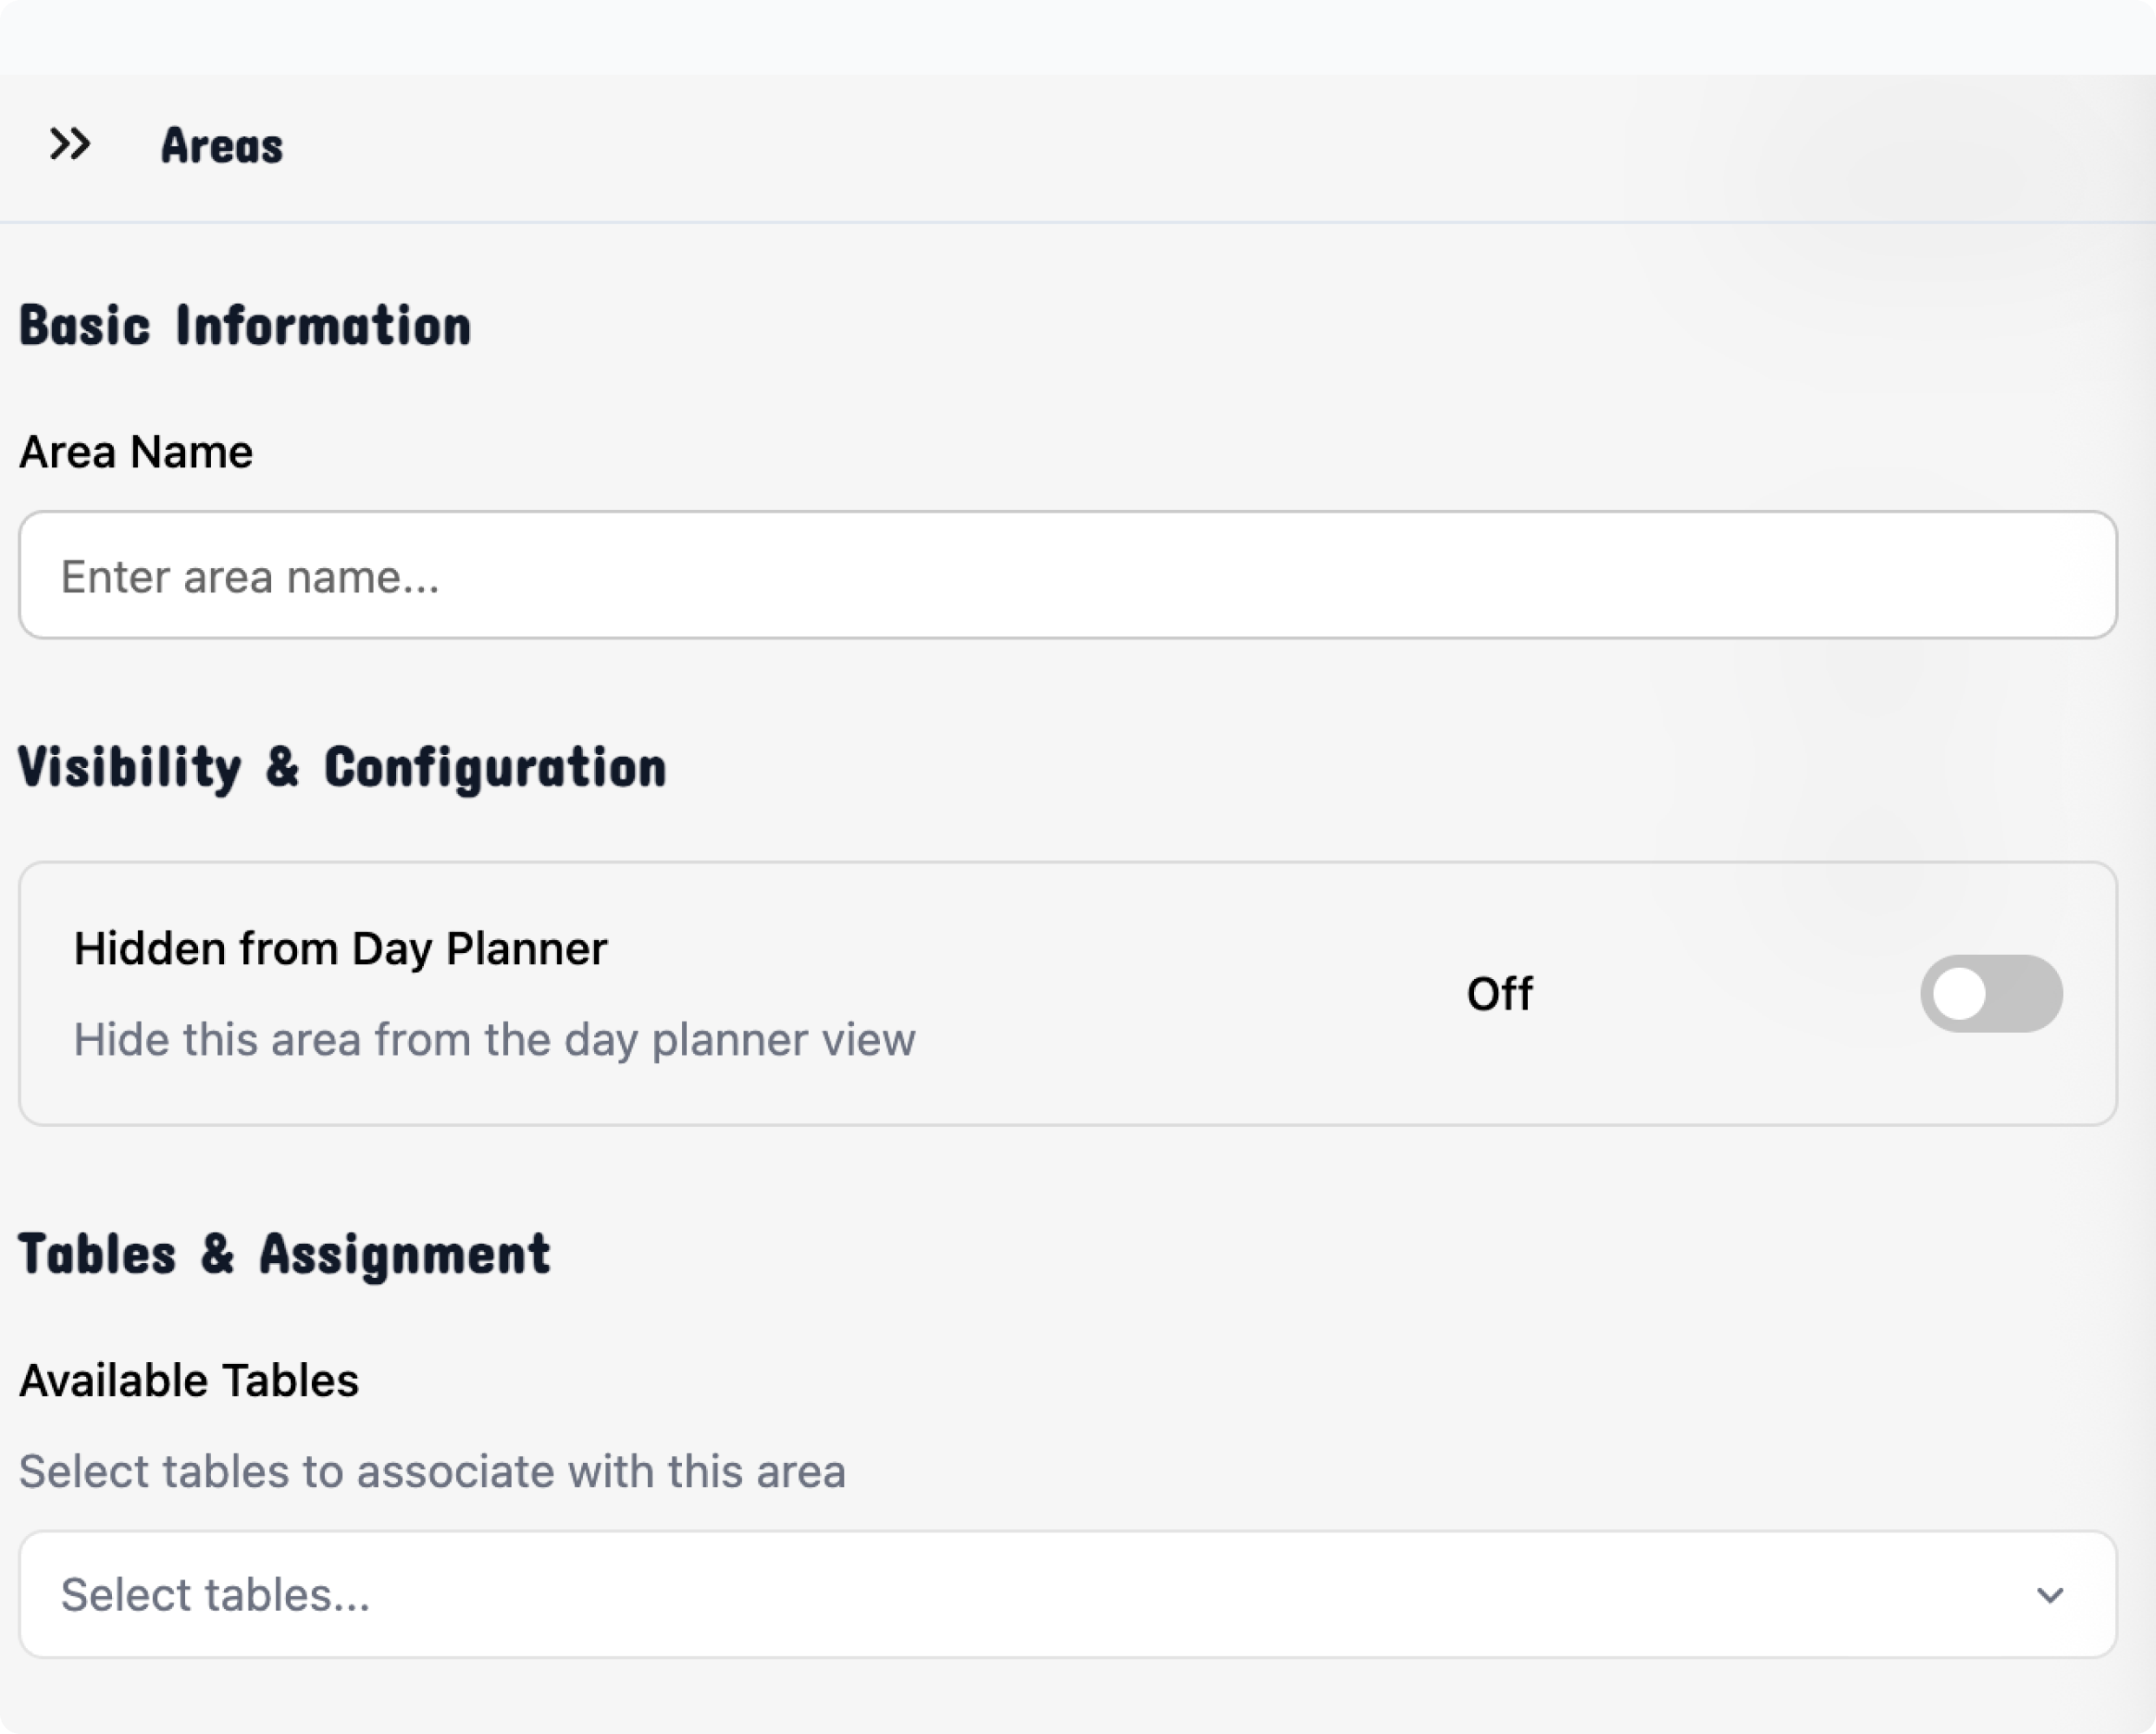This screenshot has height=1734, width=2156.
Task: Click the "Visibility & Configuration" heading
Action: pos(342,768)
